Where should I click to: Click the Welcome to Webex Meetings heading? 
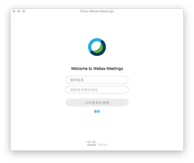point(97,69)
